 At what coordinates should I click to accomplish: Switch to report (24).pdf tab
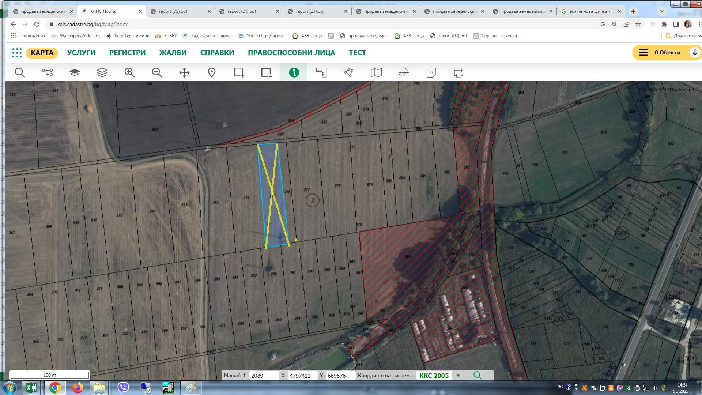pos(242,11)
